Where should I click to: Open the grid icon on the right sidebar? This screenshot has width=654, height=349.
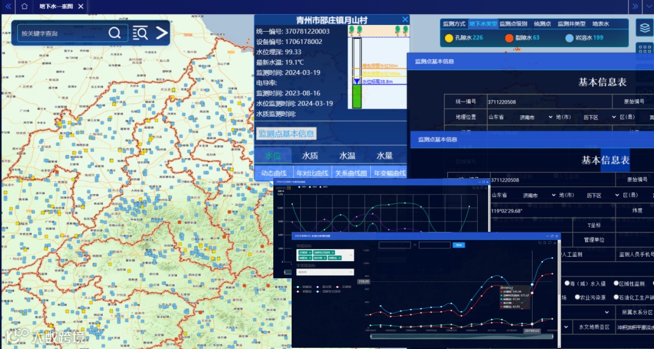click(x=645, y=50)
